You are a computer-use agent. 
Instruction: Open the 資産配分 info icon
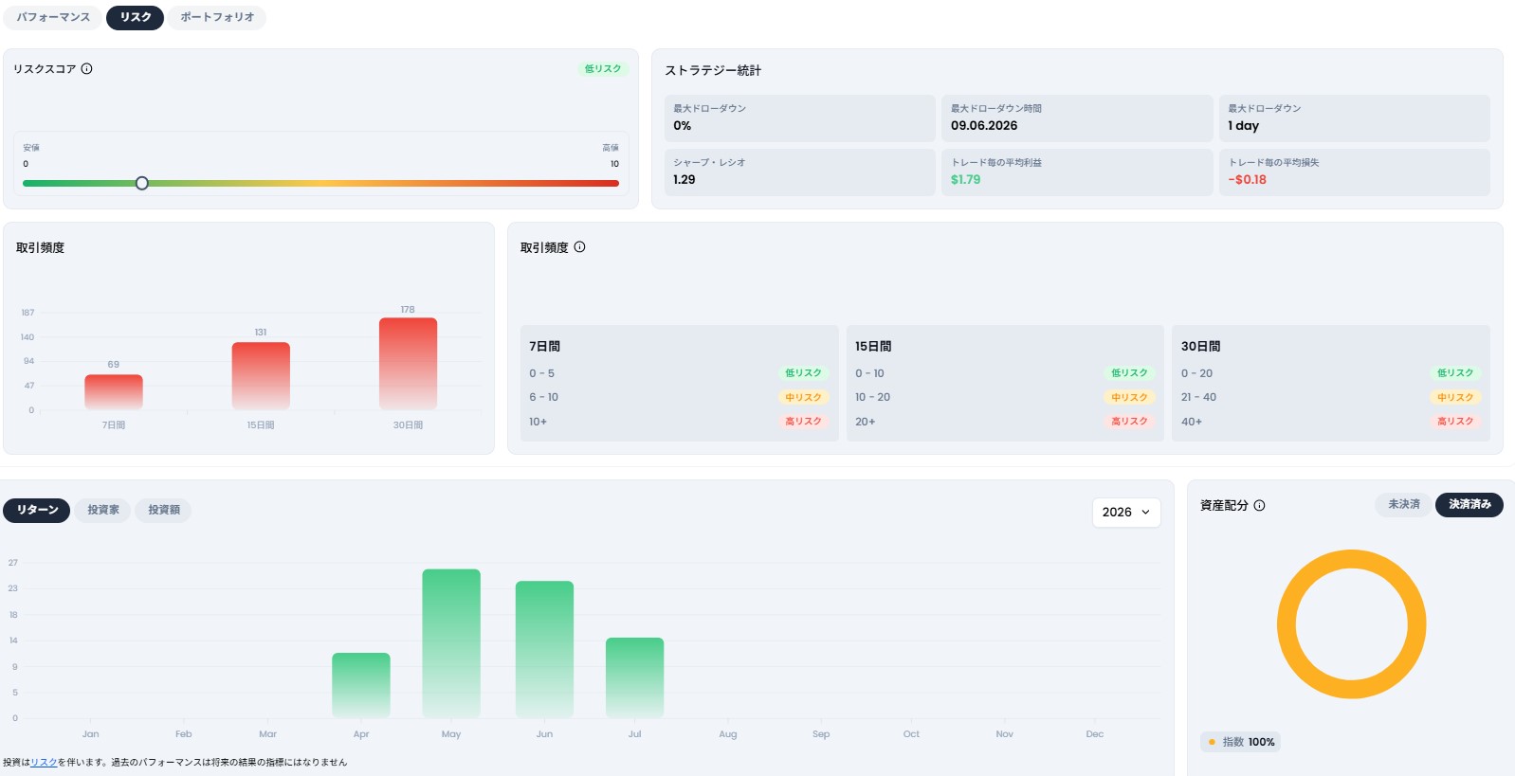point(1259,505)
